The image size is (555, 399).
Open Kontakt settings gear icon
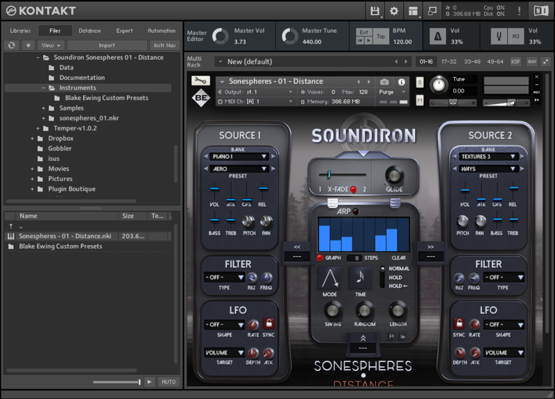pyautogui.click(x=394, y=11)
